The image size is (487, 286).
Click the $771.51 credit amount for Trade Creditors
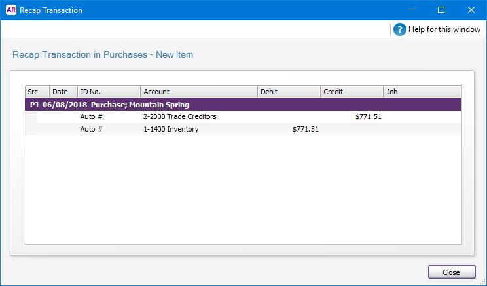click(x=368, y=117)
